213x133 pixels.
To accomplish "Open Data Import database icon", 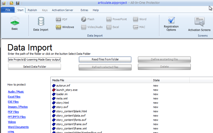I will [x=41, y=21].
